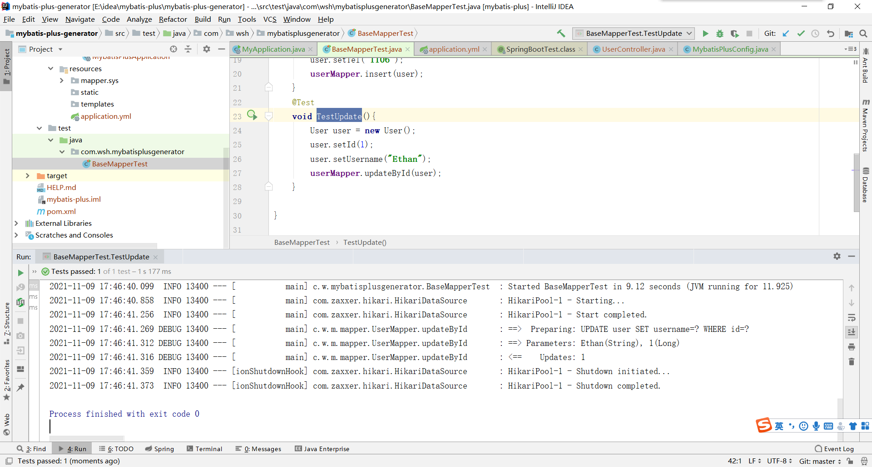
Task: Toggle soft-wrap in console
Action: click(x=852, y=317)
